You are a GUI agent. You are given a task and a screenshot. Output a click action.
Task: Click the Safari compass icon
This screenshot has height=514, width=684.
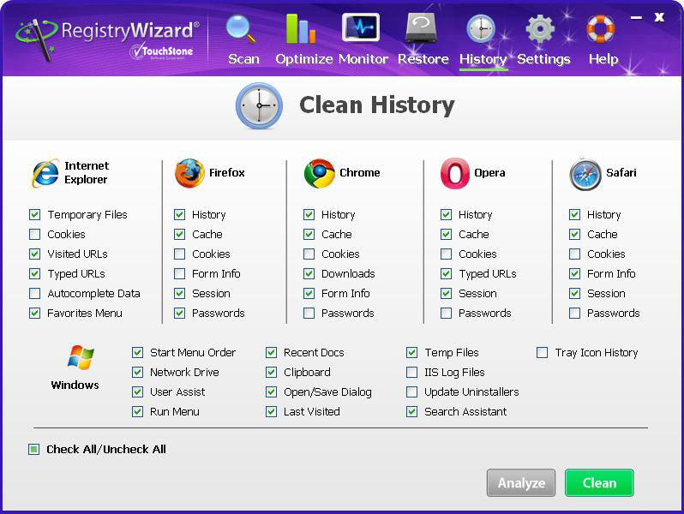[585, 175]
